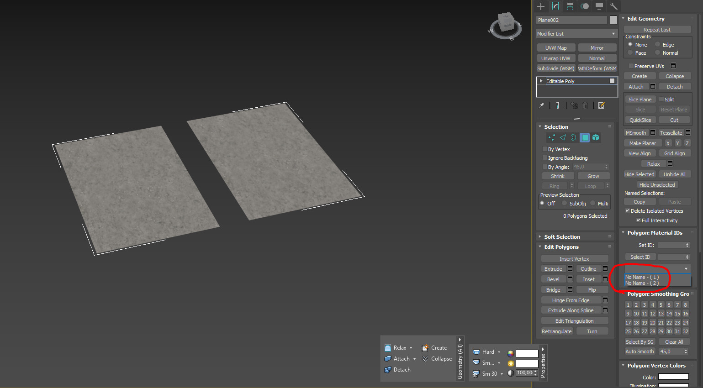
Task: Collapse the Edit Geometry rollout
Action: click(623, 19)
